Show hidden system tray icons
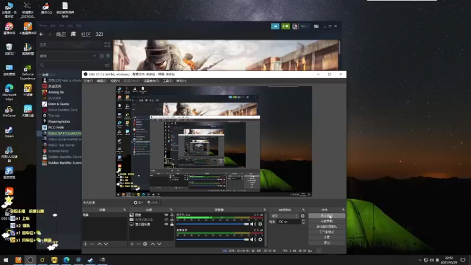The height and width of the screenshot is (265, 471). coord(420,260)
